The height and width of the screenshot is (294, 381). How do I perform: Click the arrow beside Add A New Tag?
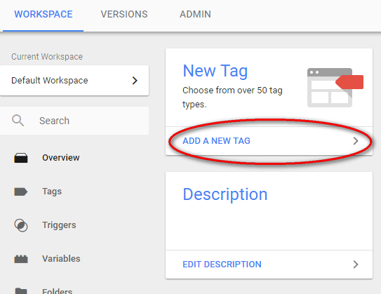coord(356,141)
